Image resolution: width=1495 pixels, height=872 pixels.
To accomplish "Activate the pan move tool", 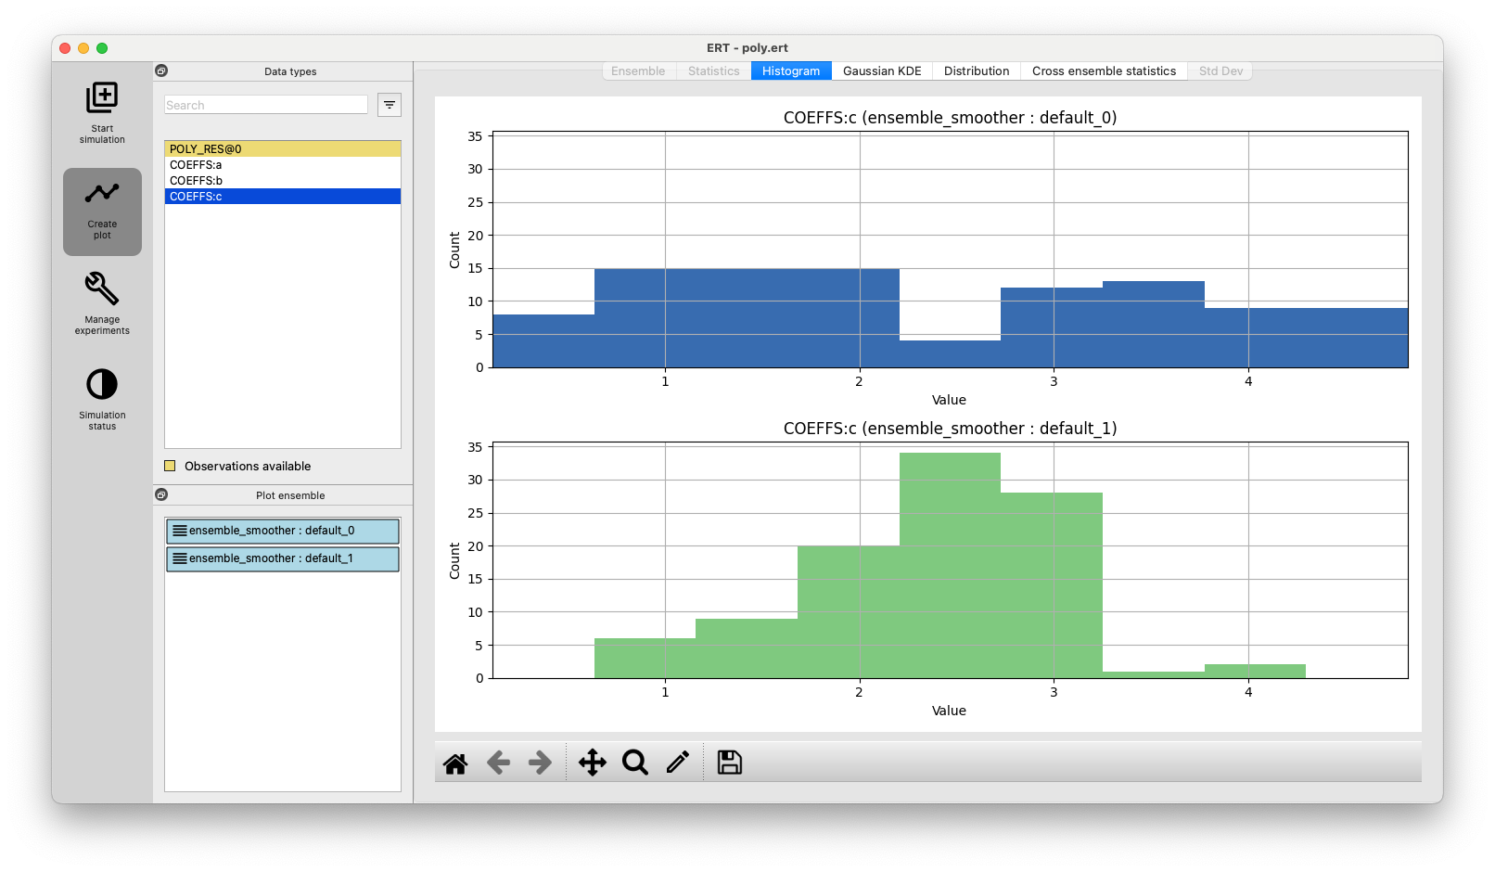I will [593, 763].
